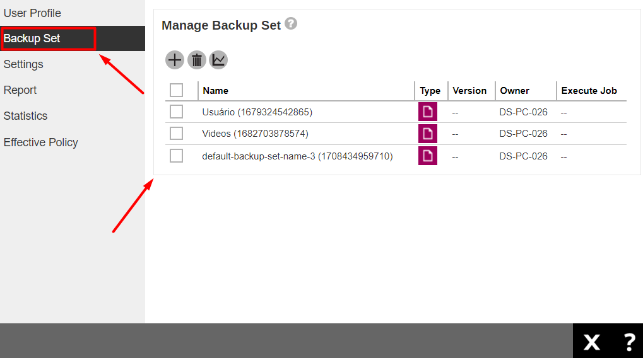Click the delete backup set trash icon
The height and width of the screenshot is (358, 643).
197,61
